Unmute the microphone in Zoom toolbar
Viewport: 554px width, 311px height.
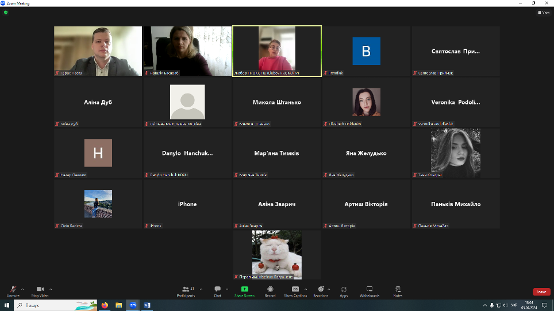pos(13,290)
